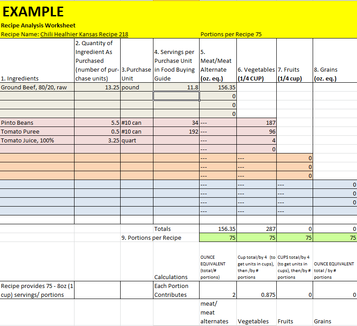Select the 11.8 servings per unit cell
This screenshot has width=357, height=326.
(177, 87)
